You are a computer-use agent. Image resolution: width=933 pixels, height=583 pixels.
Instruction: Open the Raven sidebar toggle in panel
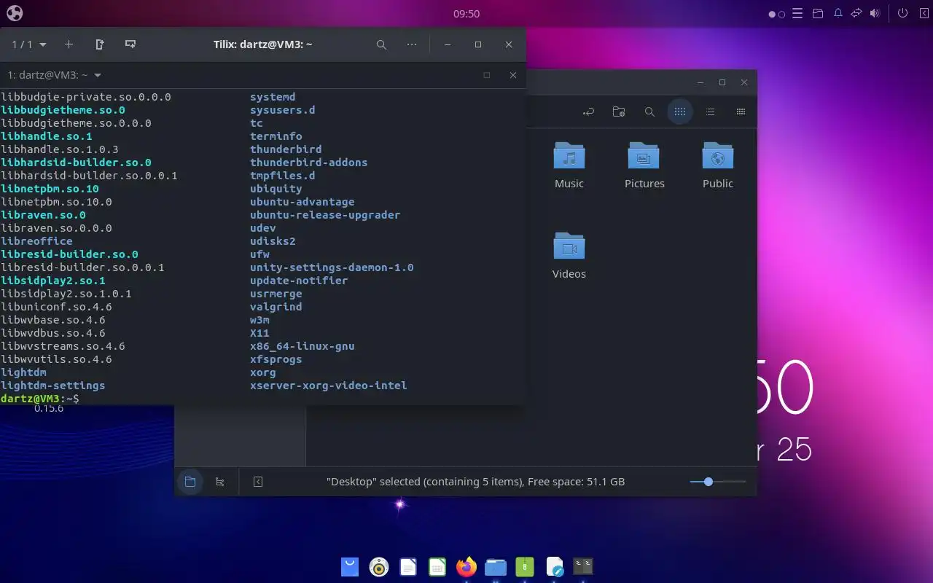(x=924, y=13)
